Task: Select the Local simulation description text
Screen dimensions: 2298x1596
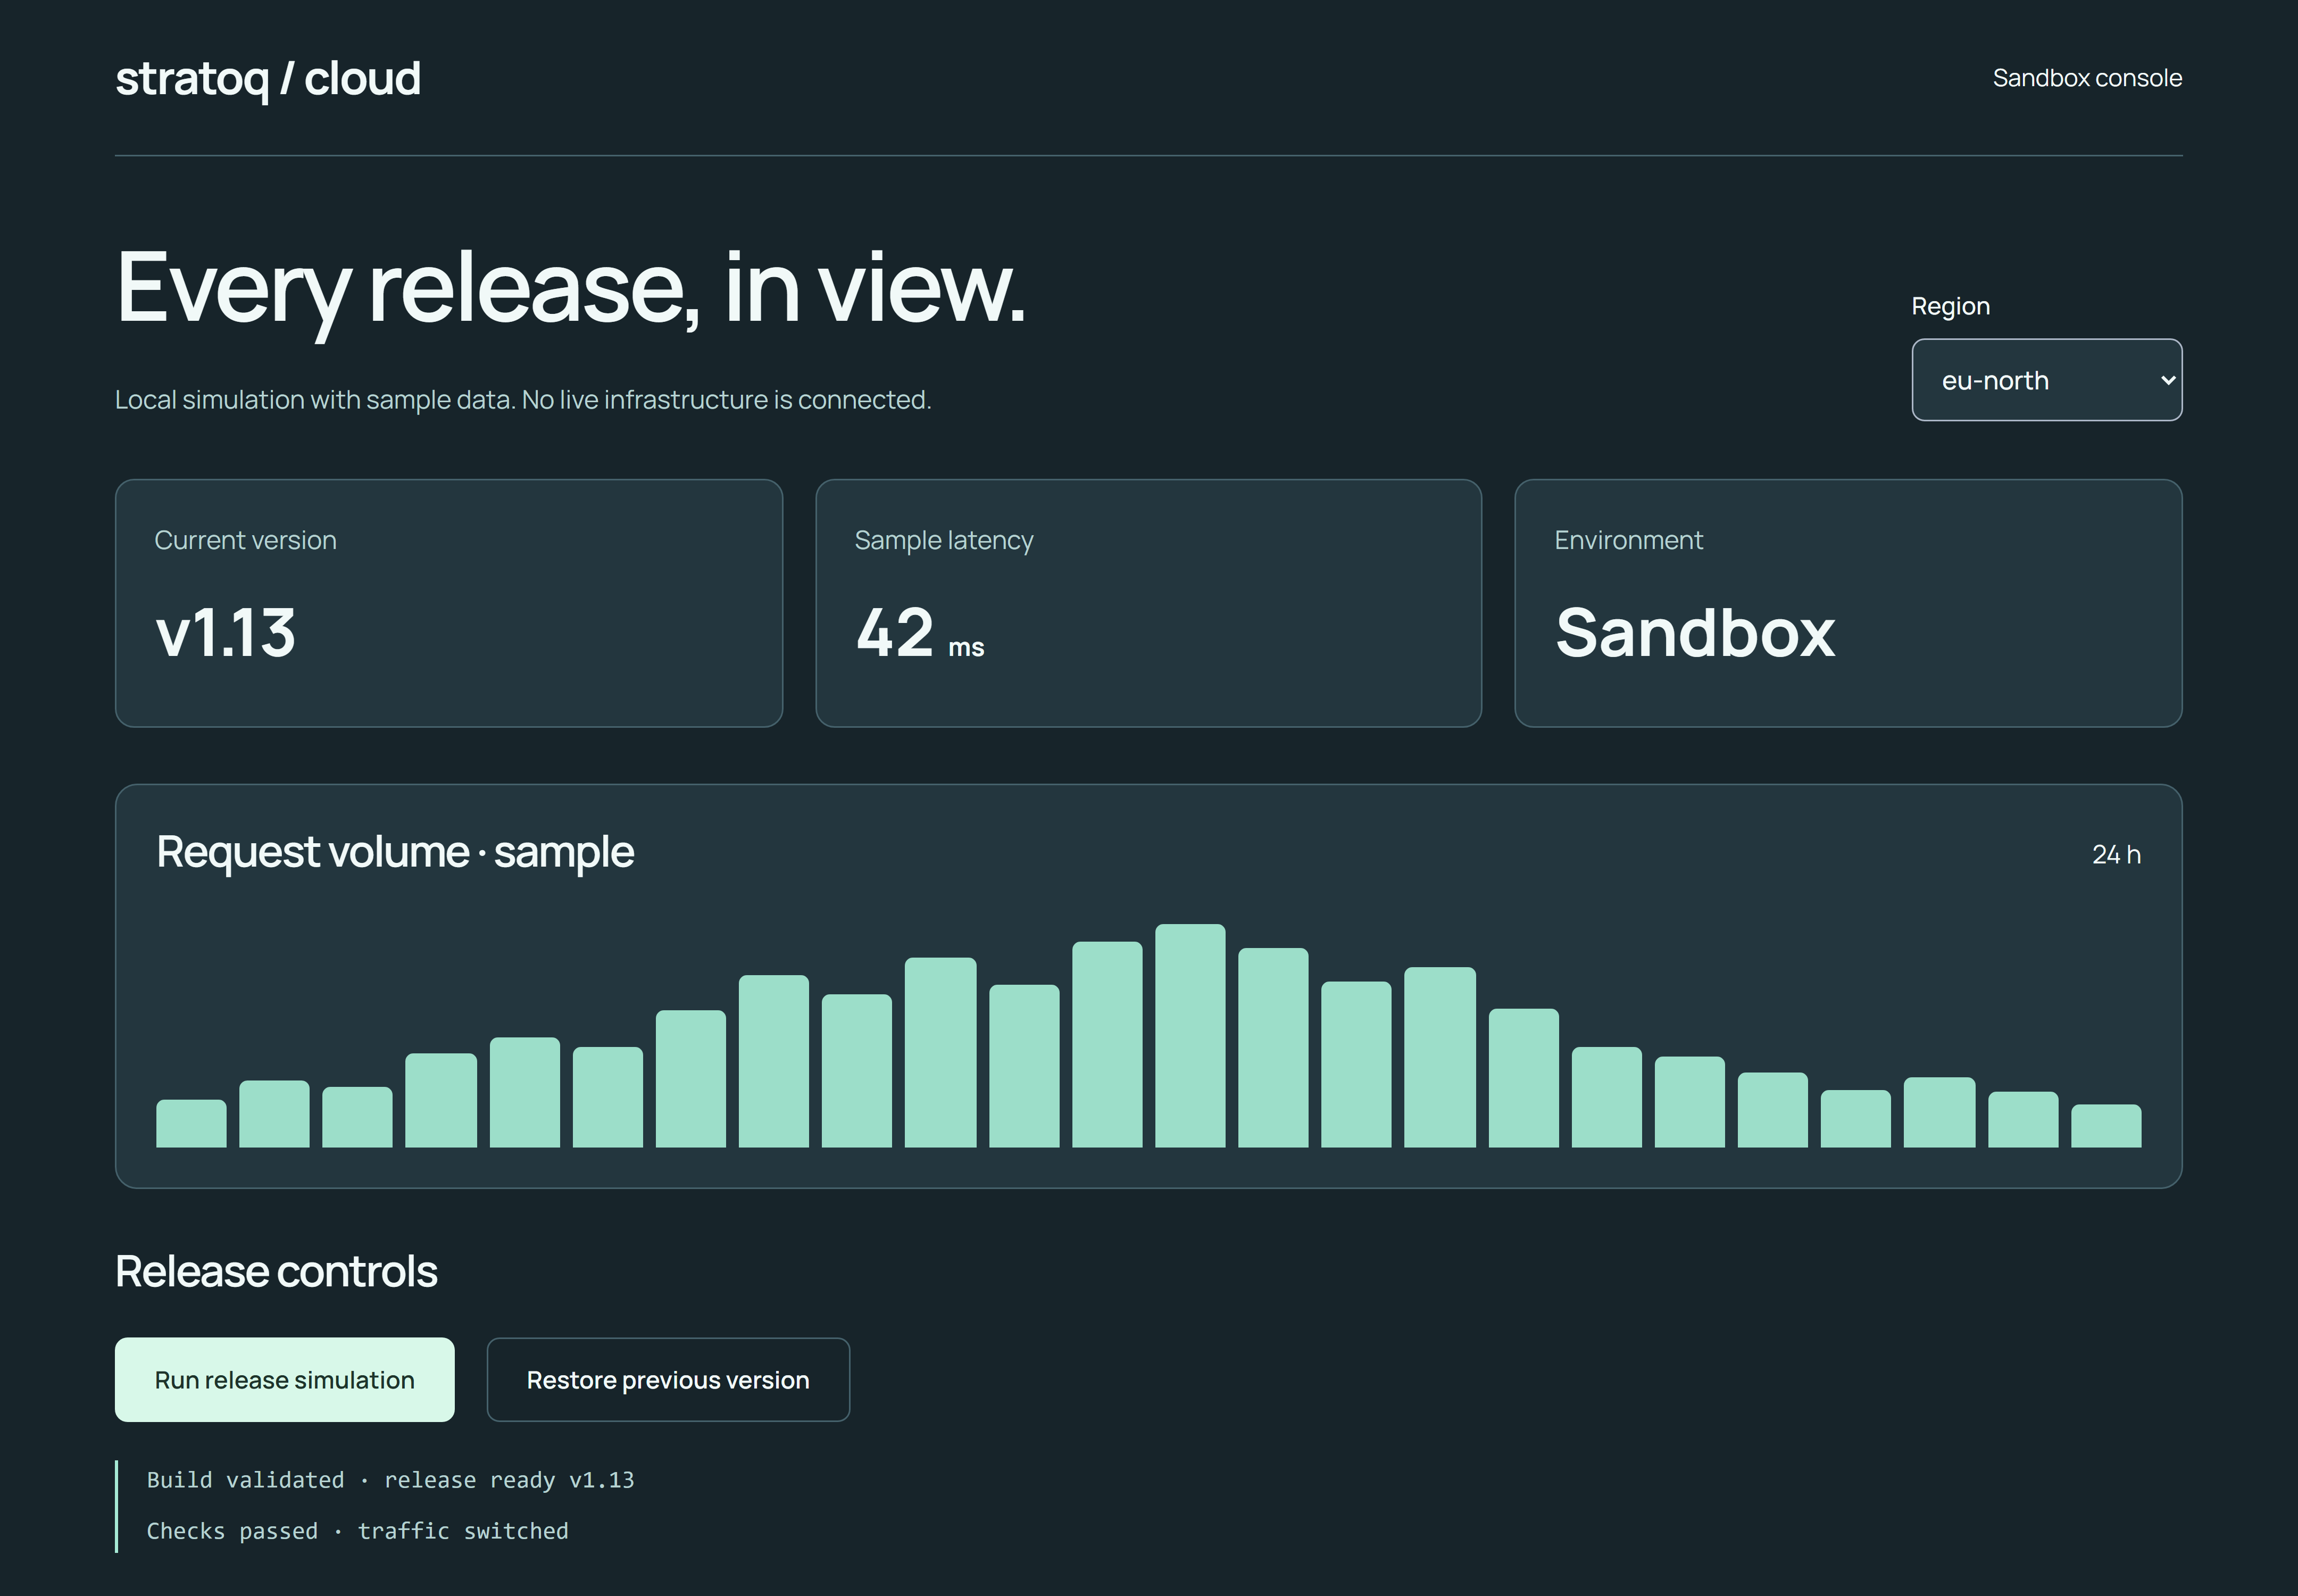Action: [x=523, y=399]
